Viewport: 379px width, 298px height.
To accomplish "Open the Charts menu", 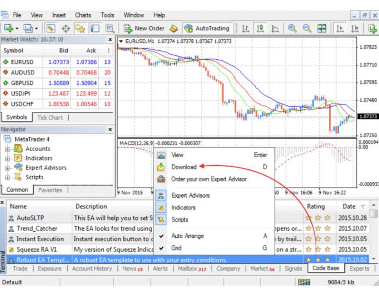I will (83, 15).
